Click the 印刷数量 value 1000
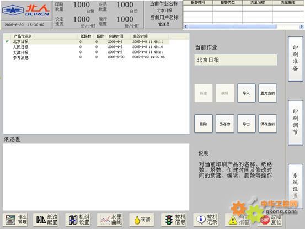 coord(82,4)
